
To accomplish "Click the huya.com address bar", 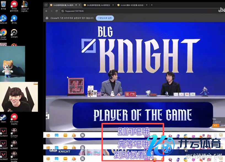I will (x=110, y=11).
